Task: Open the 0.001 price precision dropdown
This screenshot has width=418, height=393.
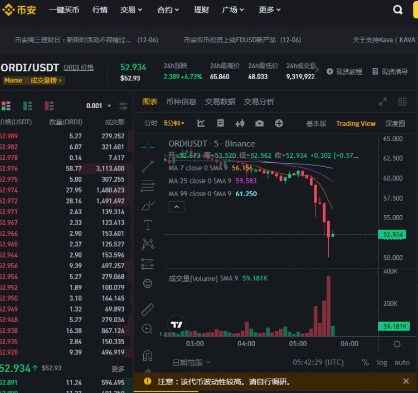Action: 99,106
